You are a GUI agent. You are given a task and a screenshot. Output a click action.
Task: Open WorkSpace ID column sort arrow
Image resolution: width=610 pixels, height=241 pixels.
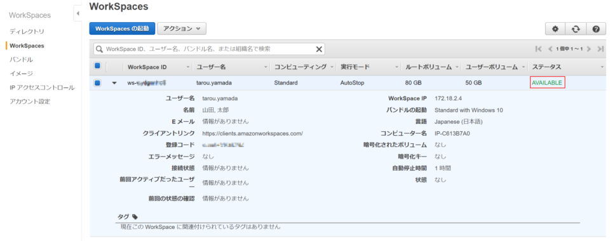188,67
